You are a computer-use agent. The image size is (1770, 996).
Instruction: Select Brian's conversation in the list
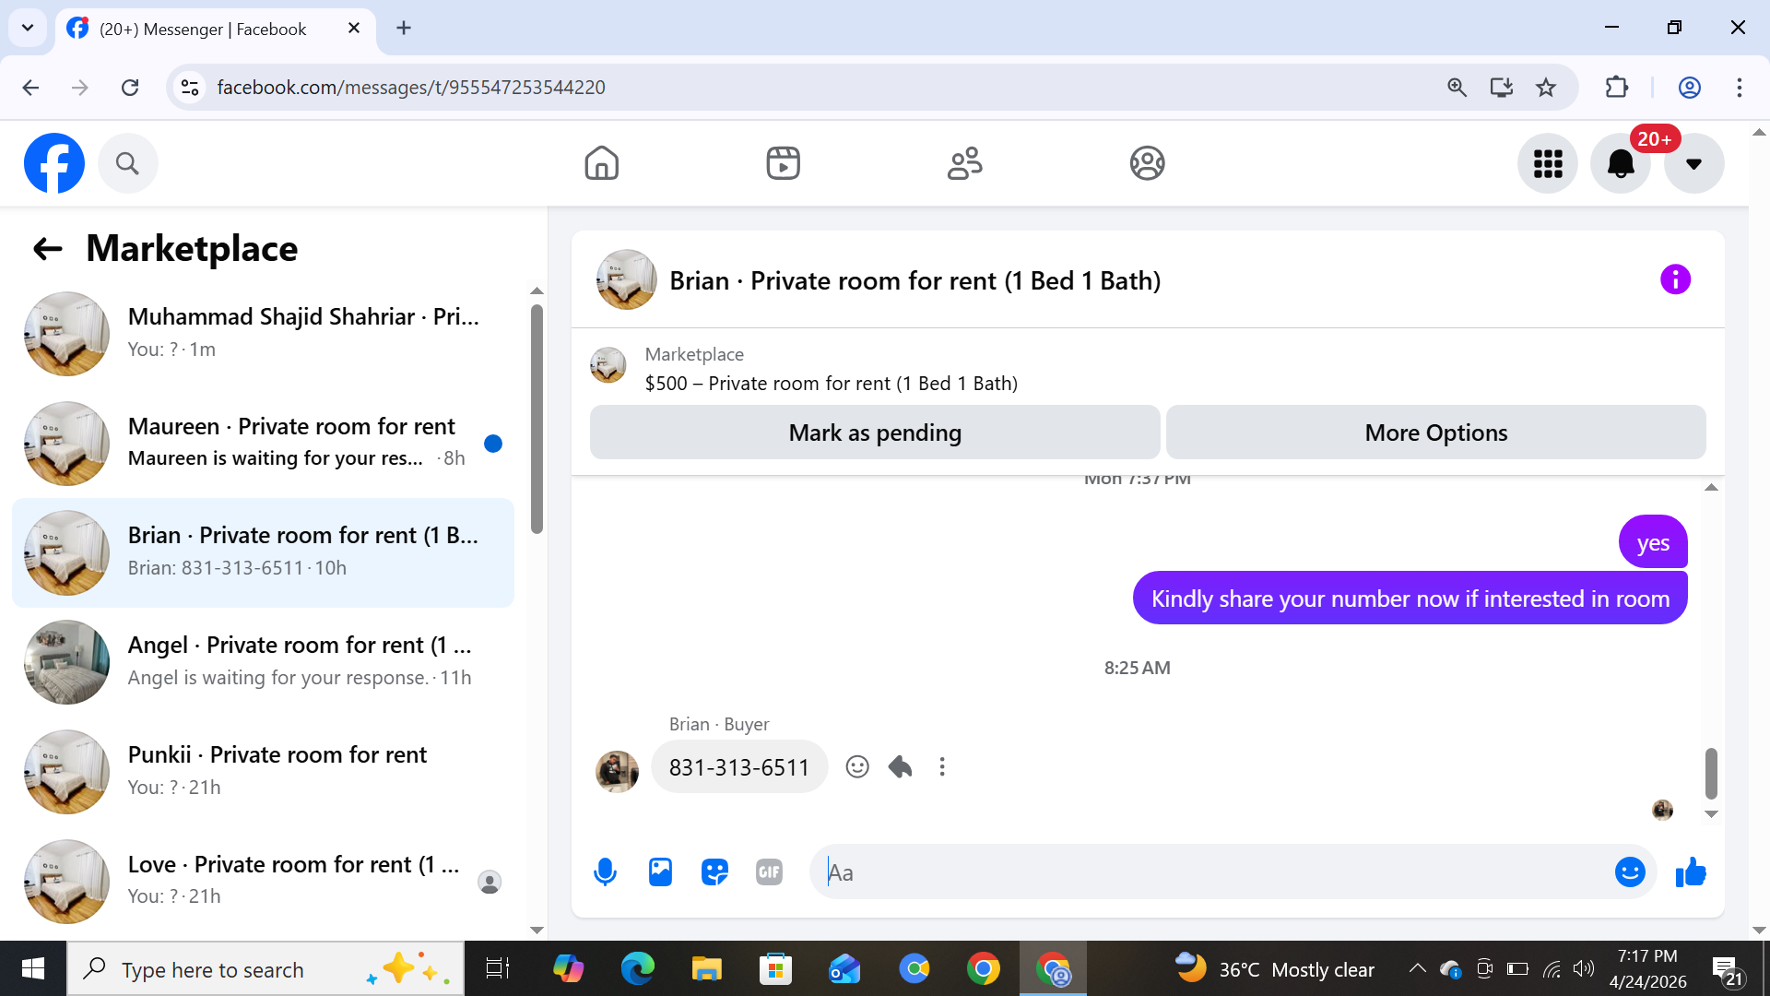pos(263,553)
